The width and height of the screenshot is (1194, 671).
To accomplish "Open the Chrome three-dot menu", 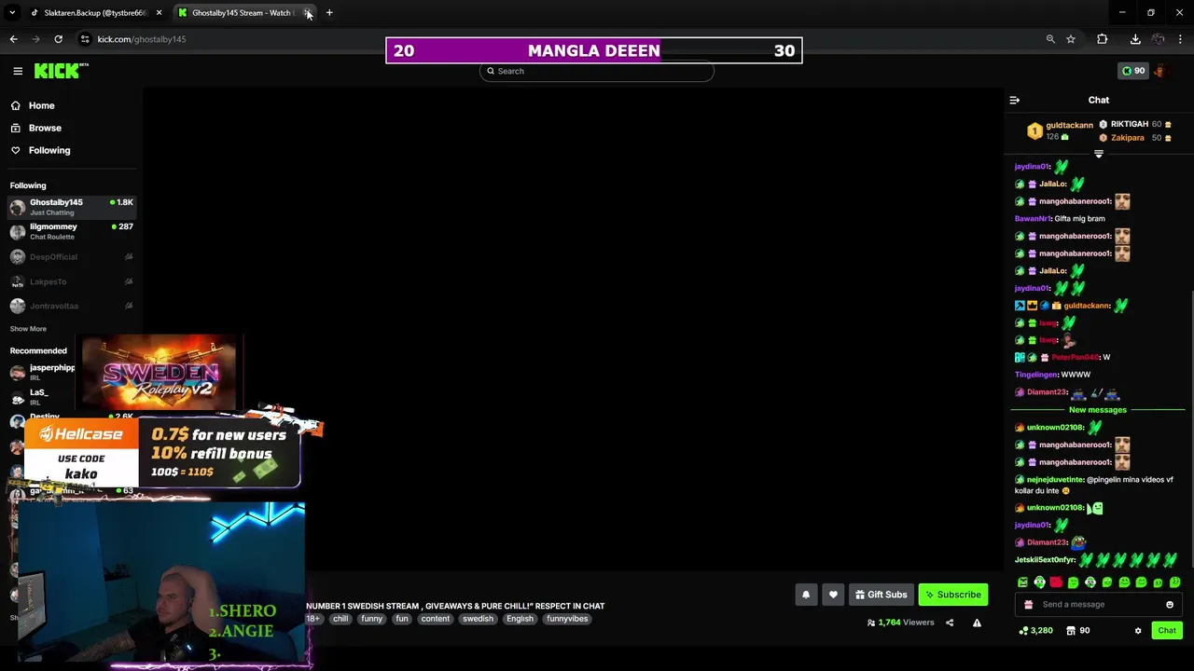I will coord(1181,39).
